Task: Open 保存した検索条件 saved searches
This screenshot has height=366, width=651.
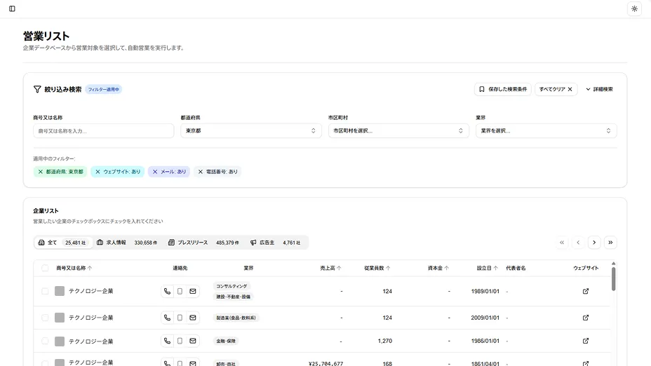Action: pyautogui.click(x=503, y=89)
